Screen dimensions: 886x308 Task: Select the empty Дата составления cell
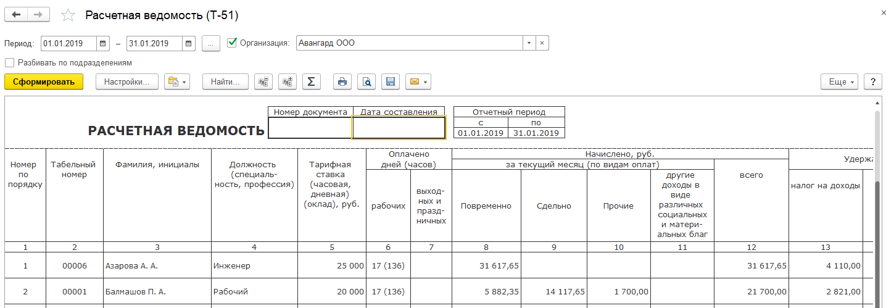click(399, 128)
